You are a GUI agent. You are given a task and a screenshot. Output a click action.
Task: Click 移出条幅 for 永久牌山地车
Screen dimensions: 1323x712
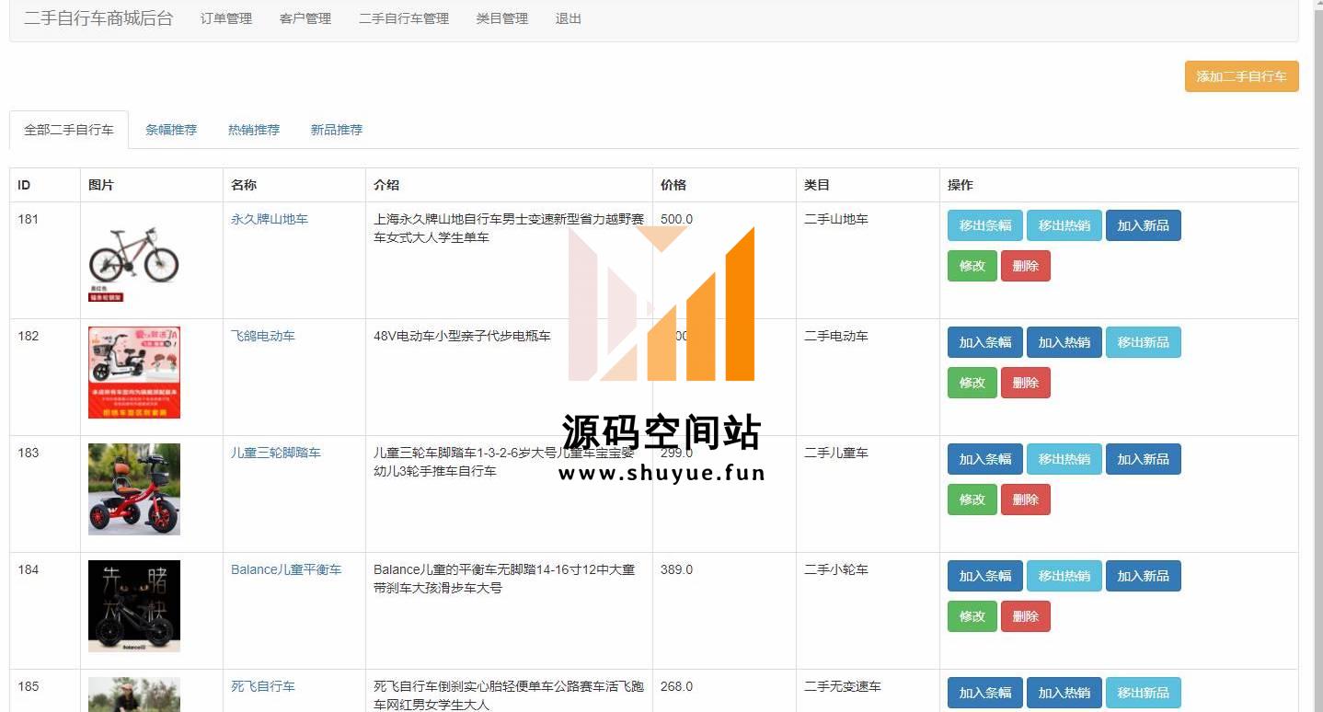[x=985, y=225]
